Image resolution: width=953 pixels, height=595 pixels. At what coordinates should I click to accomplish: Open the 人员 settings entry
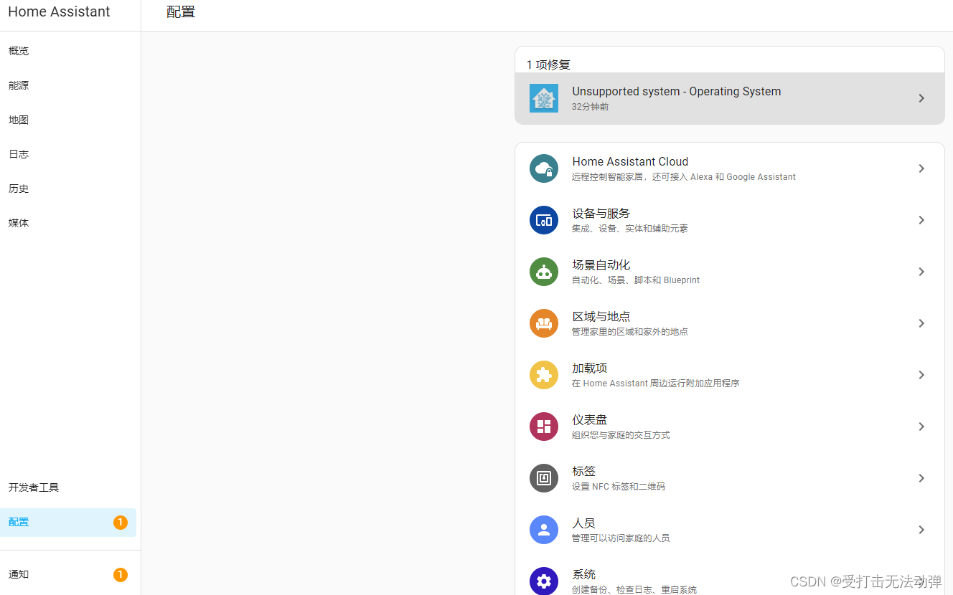730,530
